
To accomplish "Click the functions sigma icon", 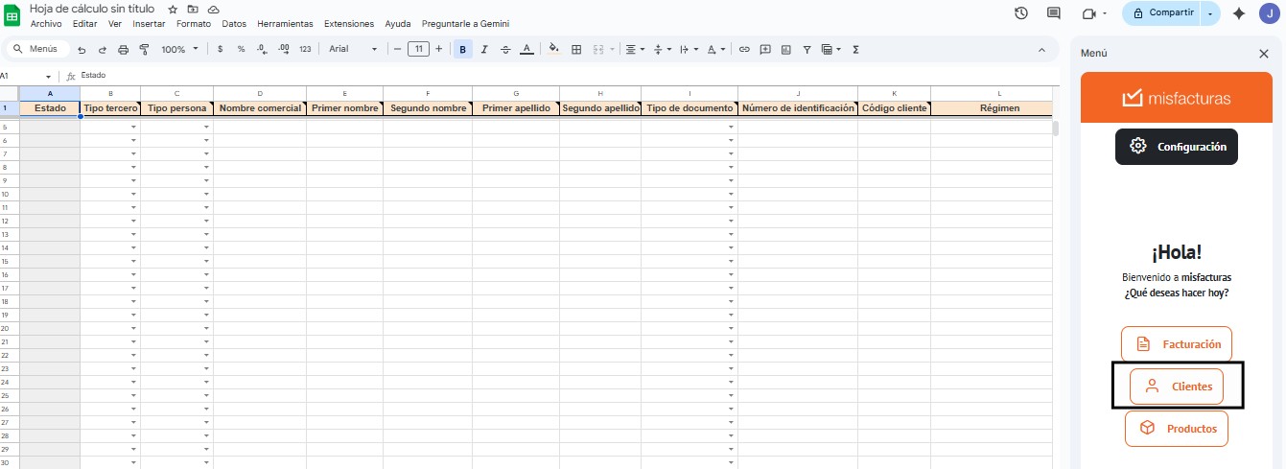I will click(855, 49).
